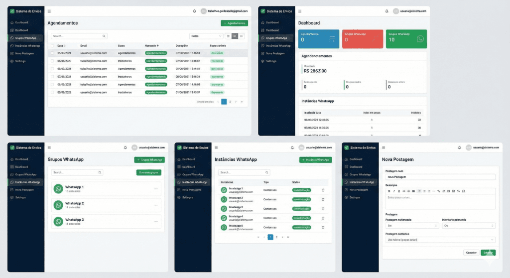Check the row dated 05/06/2022
Viewport: 510px width, 278px height.
52,92
